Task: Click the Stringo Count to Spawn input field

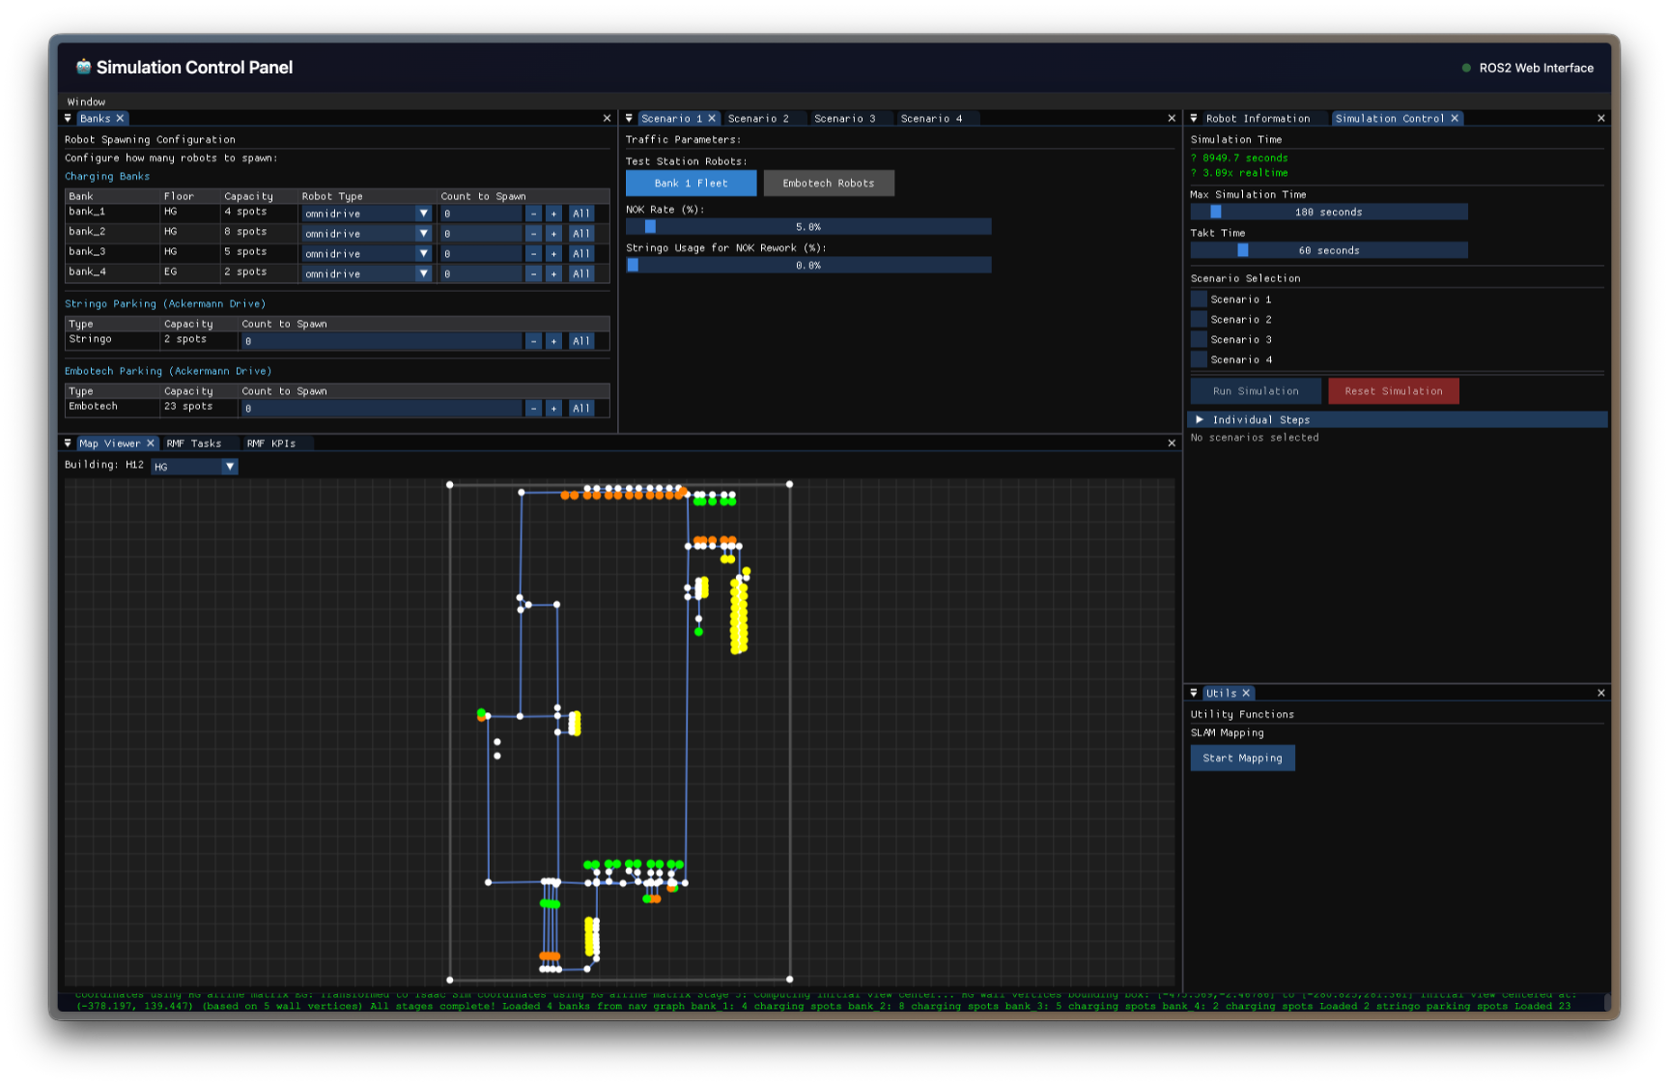Action: 382,341
